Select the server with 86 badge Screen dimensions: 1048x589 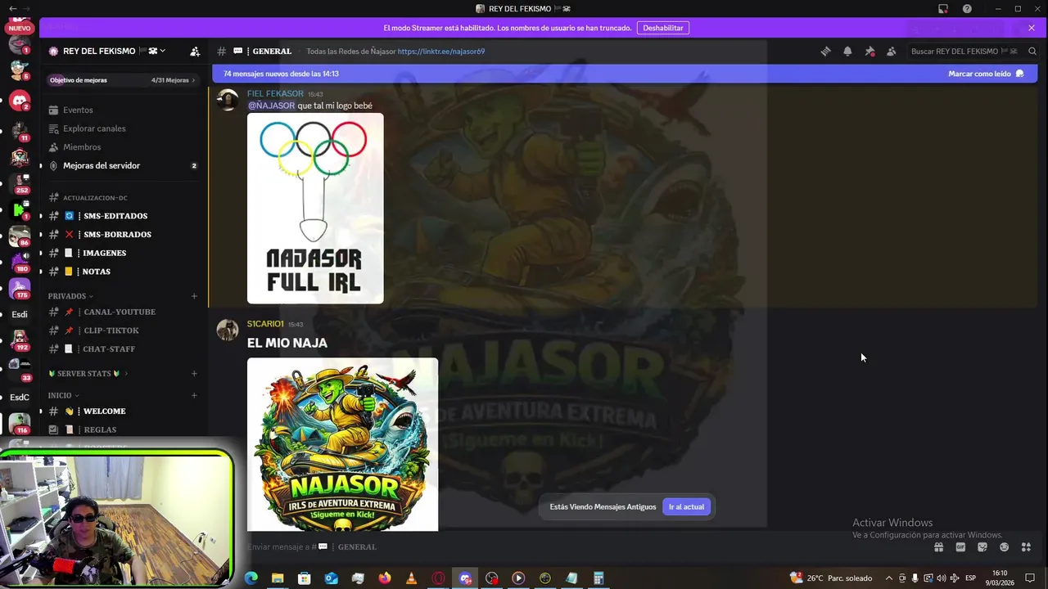(x=20, y=236)
